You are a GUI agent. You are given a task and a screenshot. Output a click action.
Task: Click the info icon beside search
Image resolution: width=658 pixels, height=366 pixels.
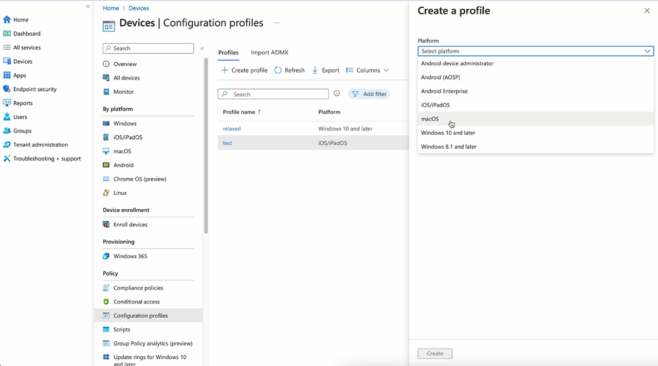(337, 94)
